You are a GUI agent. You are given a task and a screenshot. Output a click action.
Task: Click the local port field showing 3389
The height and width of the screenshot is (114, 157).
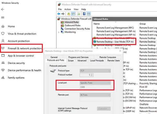pos(95,87)
